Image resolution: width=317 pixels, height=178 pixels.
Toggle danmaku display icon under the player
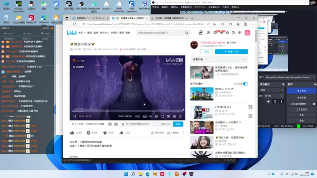coord(110,124)
